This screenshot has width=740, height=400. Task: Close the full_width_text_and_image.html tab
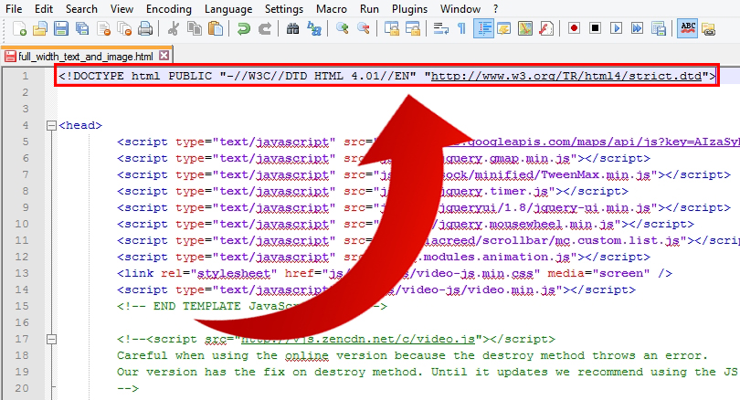pos(164,57)
